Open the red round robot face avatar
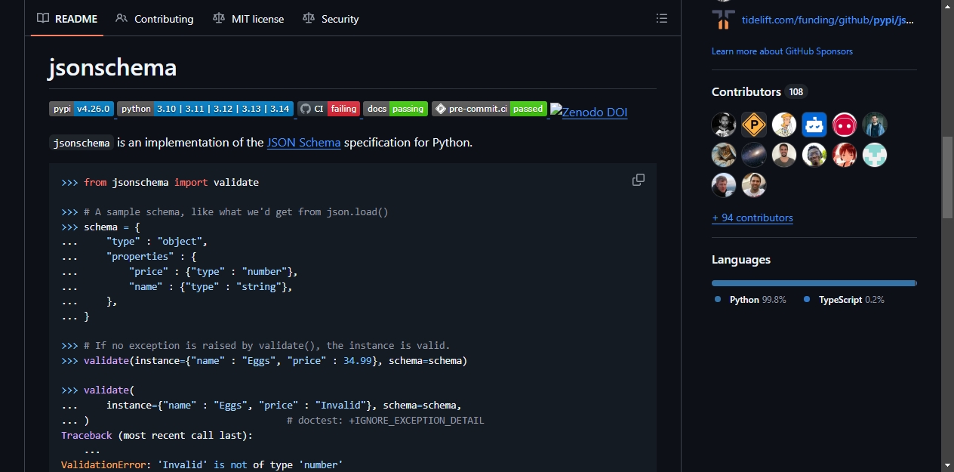954x472 pixels. tap(845, 125)
